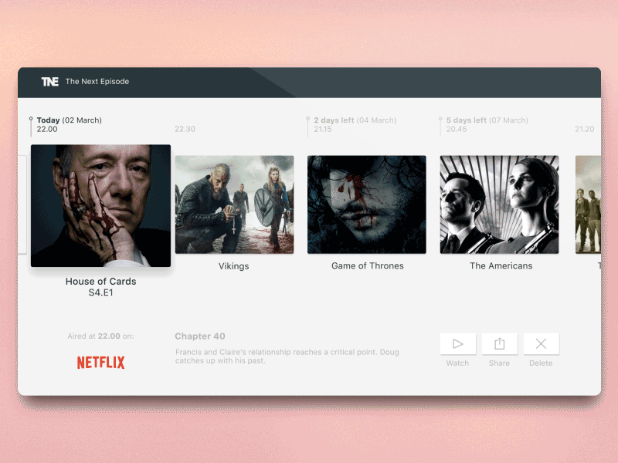This screenshot has width=618, height=463.
Task: Click the Game of Thrones title label
Action: 368,265
